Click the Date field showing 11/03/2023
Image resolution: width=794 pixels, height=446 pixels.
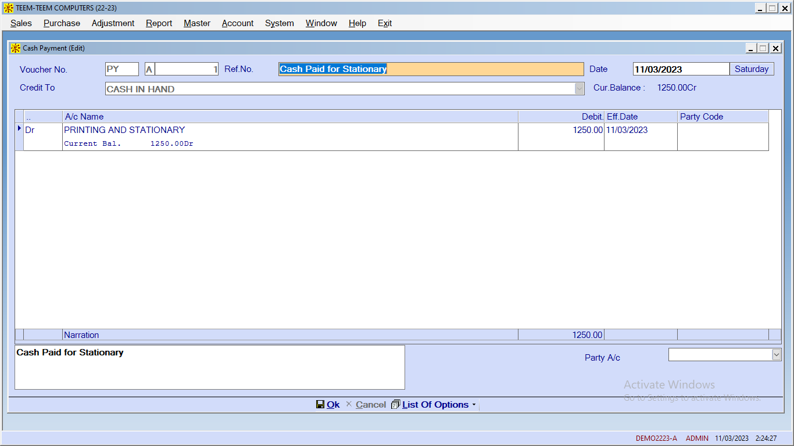tap(681, 69)
